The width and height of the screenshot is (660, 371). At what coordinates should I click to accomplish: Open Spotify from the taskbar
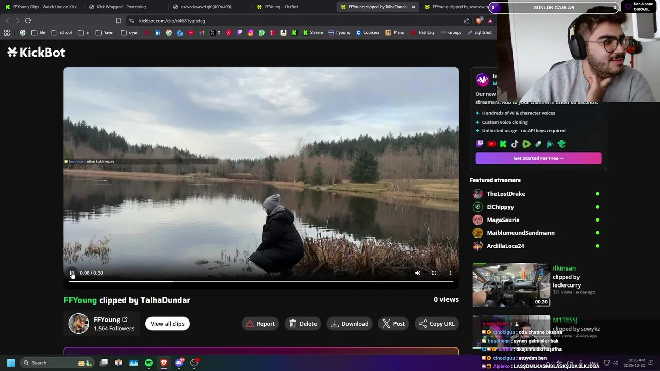(x=148, y=363)
